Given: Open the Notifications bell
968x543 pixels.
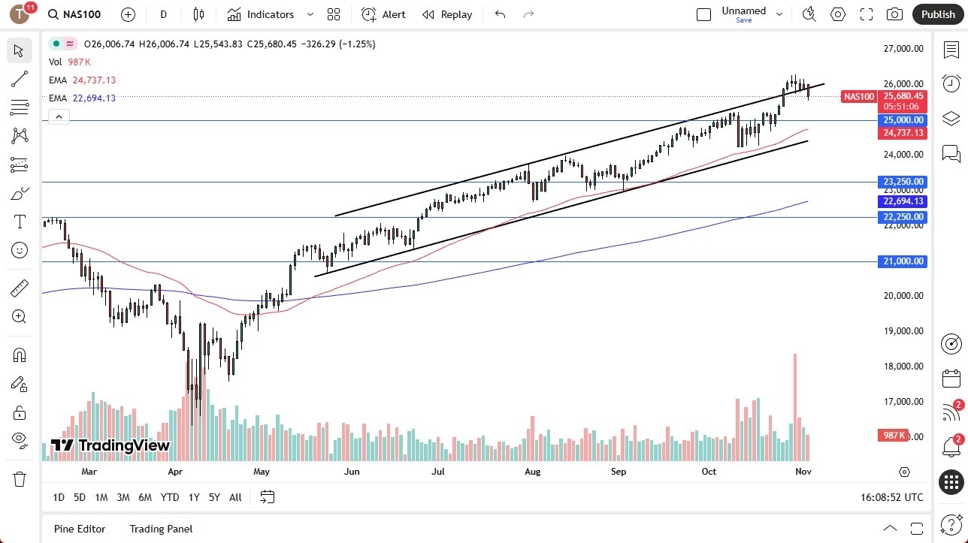Looking at the screenshot, I should [x=951, y=446].
